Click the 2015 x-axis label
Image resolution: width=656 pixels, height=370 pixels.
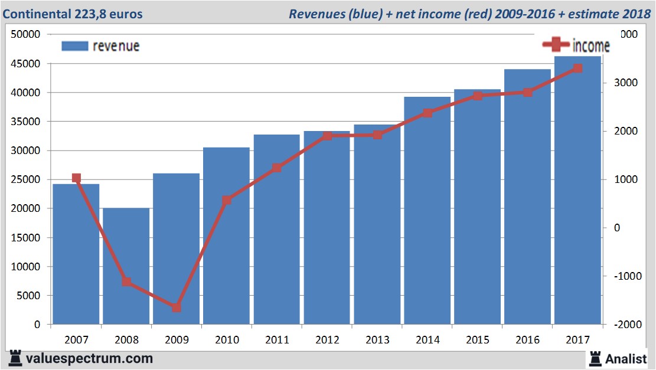tap(478, 339)
